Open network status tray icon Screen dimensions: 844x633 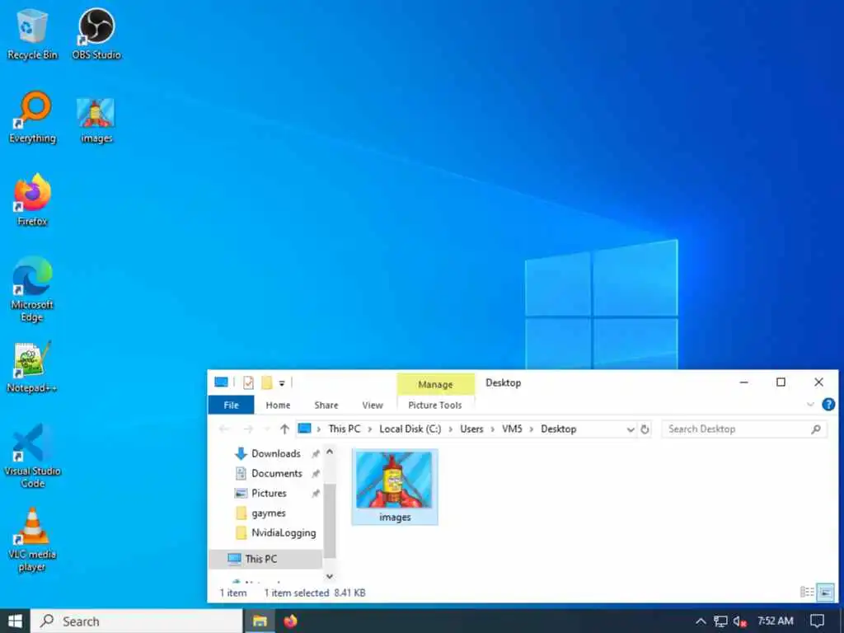720,621
